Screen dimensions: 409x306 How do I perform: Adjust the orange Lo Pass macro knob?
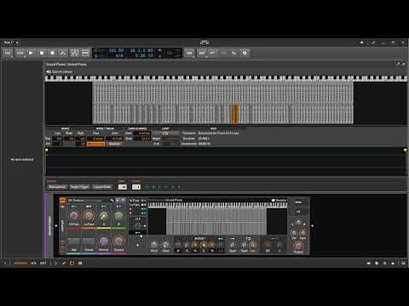(89, 216)
